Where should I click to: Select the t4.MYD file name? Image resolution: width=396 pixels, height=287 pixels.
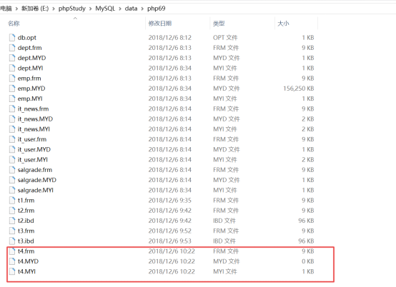(28, 261)
